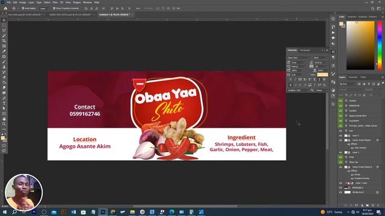Open the kerning Metrics dropdown

[298, 67]
